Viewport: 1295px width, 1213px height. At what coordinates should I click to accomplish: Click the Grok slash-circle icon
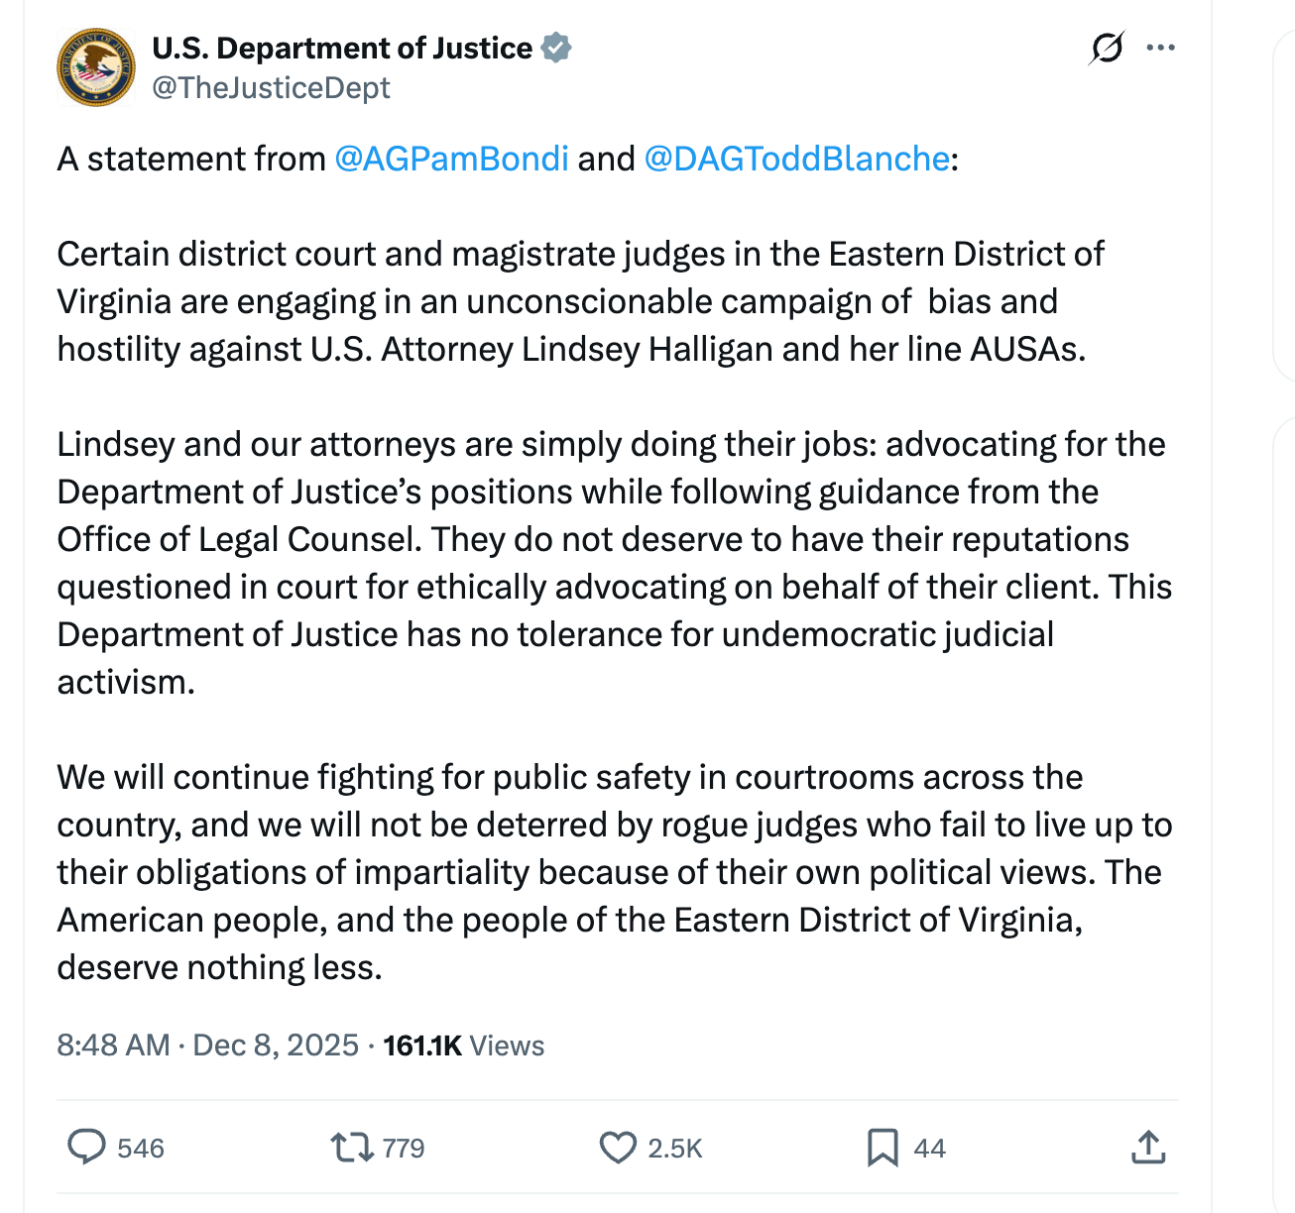pos(1106,48)
